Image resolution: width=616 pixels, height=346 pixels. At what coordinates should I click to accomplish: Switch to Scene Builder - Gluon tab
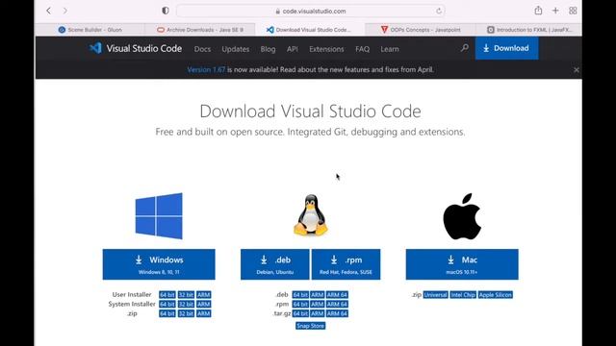[x=90, y=30]
